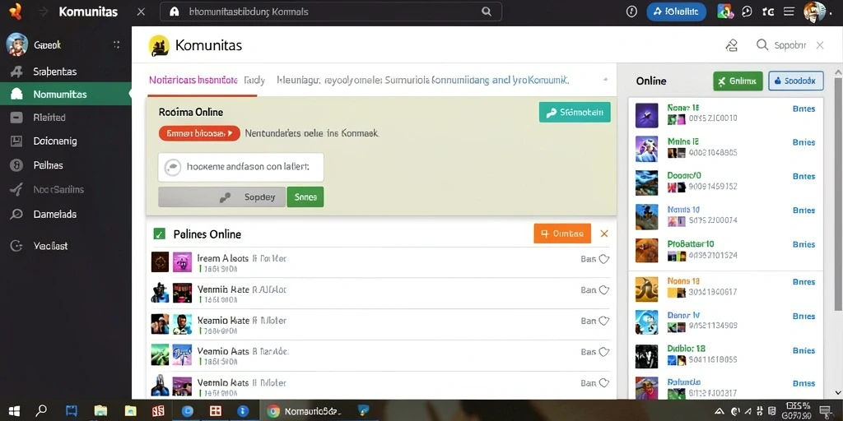Open the Dolonenig sidebar icon
Screen dimensions: 843x421
[x=16, y=141]
